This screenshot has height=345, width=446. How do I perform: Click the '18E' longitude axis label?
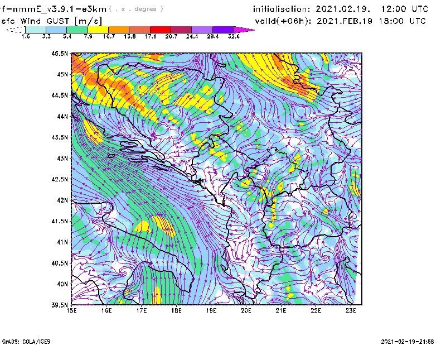pos(176,310)
